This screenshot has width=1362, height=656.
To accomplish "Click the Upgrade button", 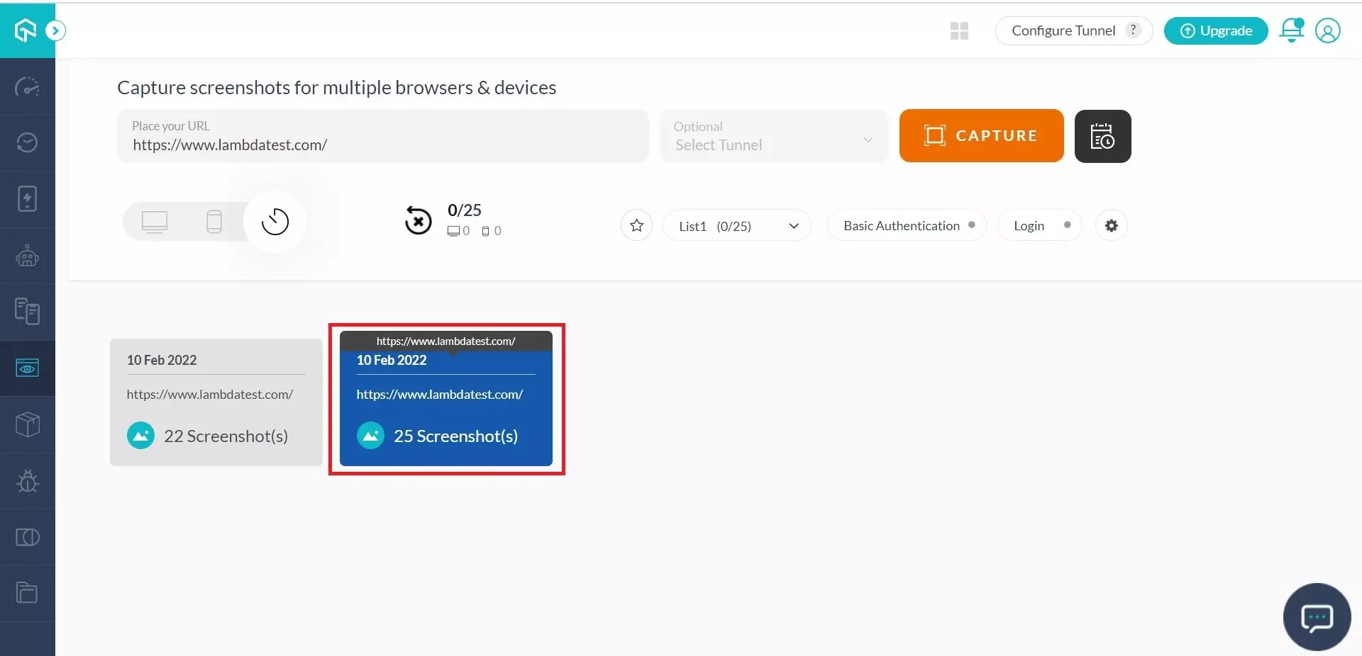I will click(x=1216, y=30).
